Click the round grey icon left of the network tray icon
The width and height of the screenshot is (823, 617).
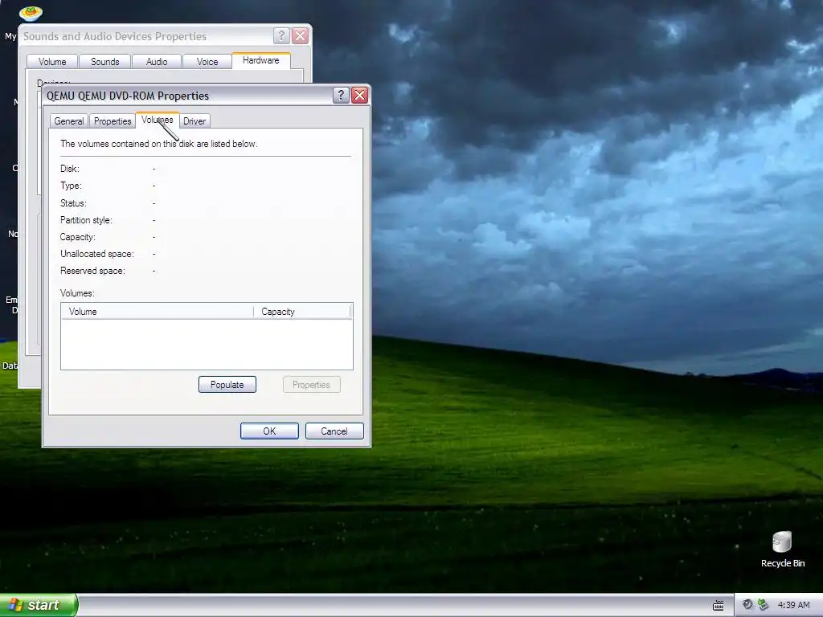(x=747, y=605)
